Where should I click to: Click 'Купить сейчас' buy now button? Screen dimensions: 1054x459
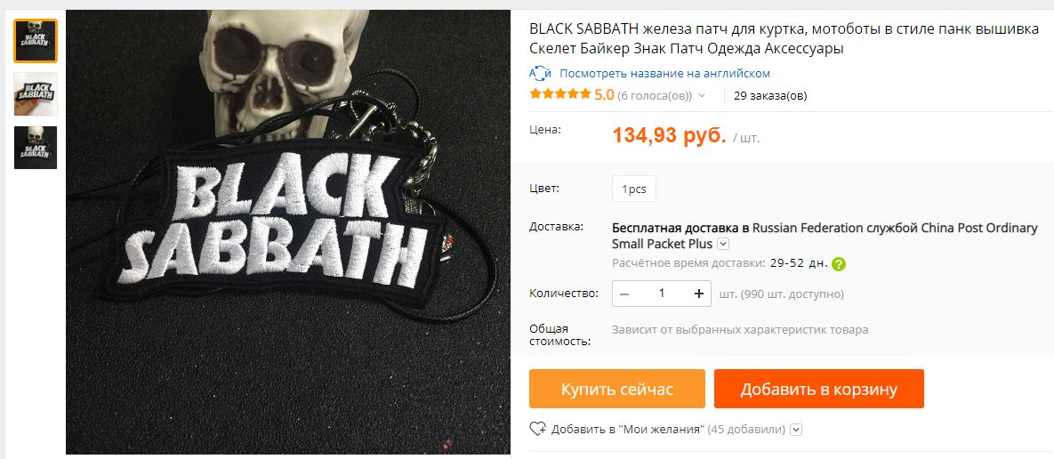(x=617, y=389)
